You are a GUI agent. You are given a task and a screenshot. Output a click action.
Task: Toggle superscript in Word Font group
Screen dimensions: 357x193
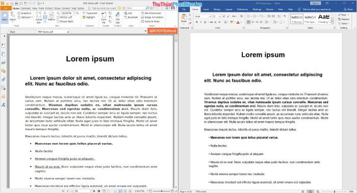point(220,22)
